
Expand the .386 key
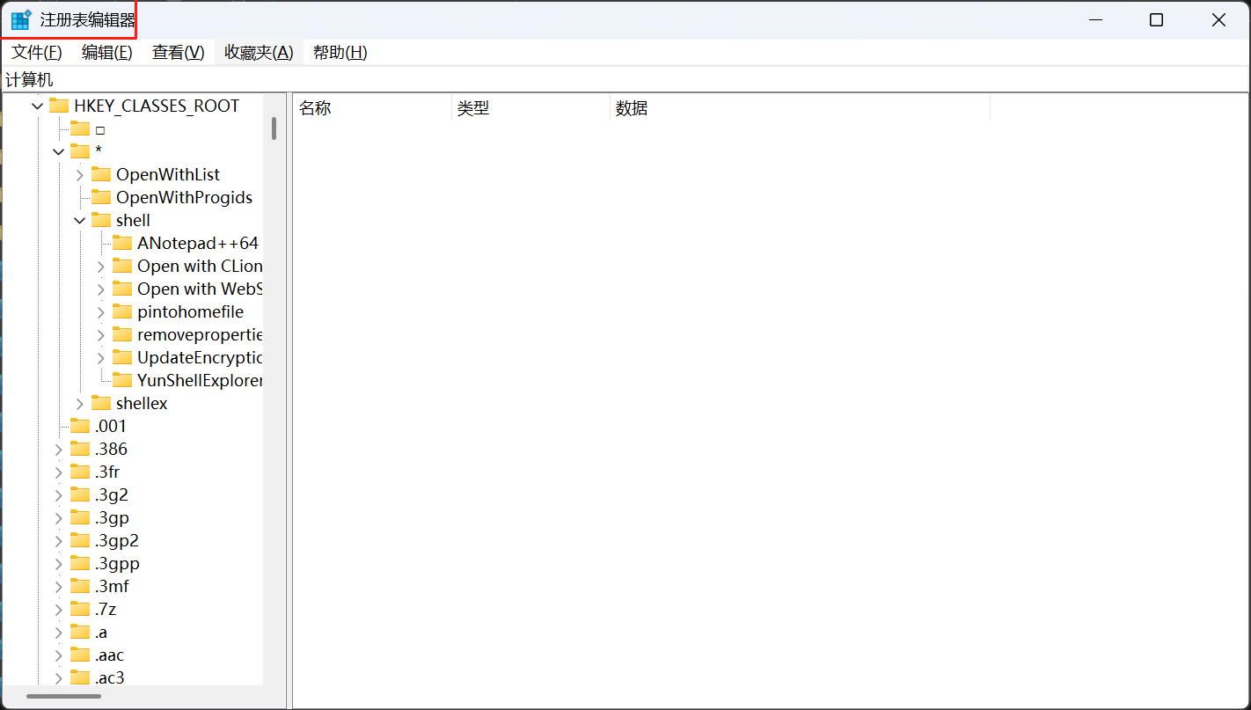coord(58,450)
